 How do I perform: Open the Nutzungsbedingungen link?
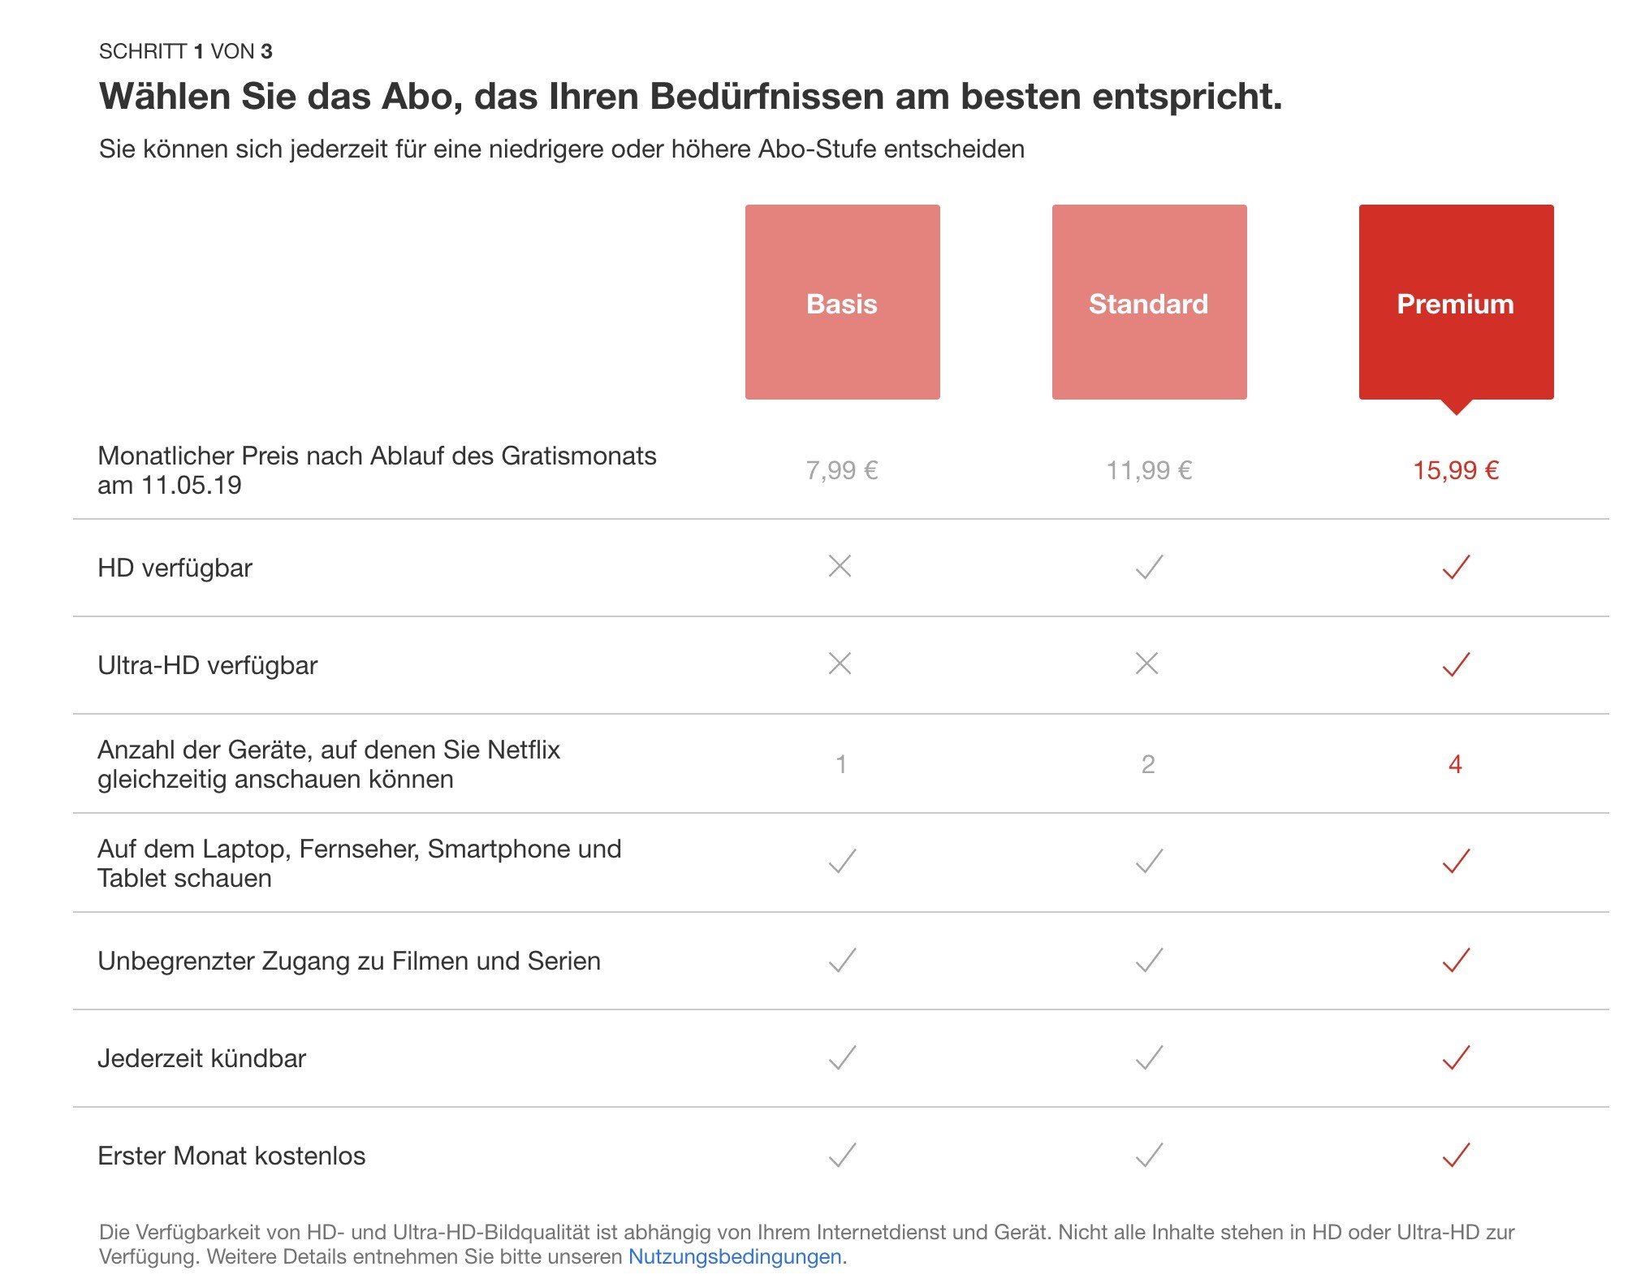click(735, 1256)
